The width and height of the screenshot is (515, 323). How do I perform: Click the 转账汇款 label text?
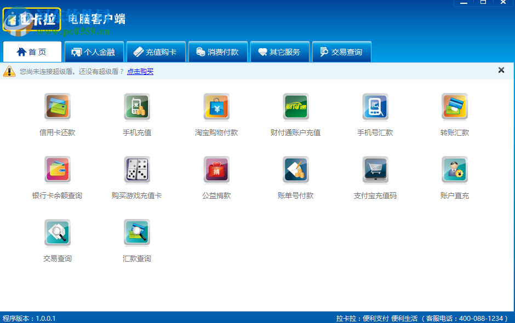pyautogui.click(x=455, y=132)
